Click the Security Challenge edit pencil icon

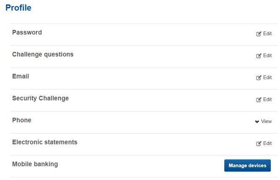click(259, 100)
